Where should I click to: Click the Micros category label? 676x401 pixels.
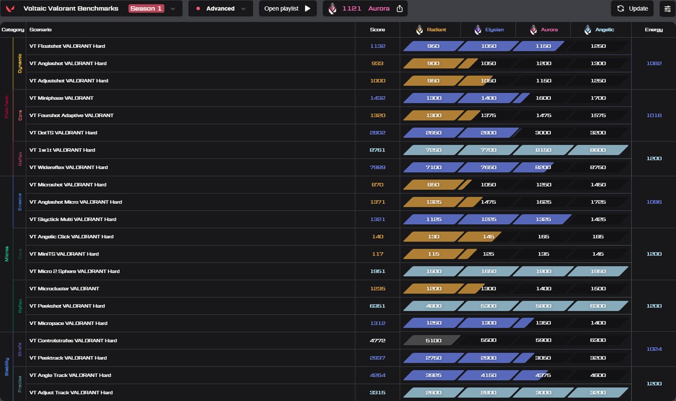pyautogui.click(x=7, y=254)
